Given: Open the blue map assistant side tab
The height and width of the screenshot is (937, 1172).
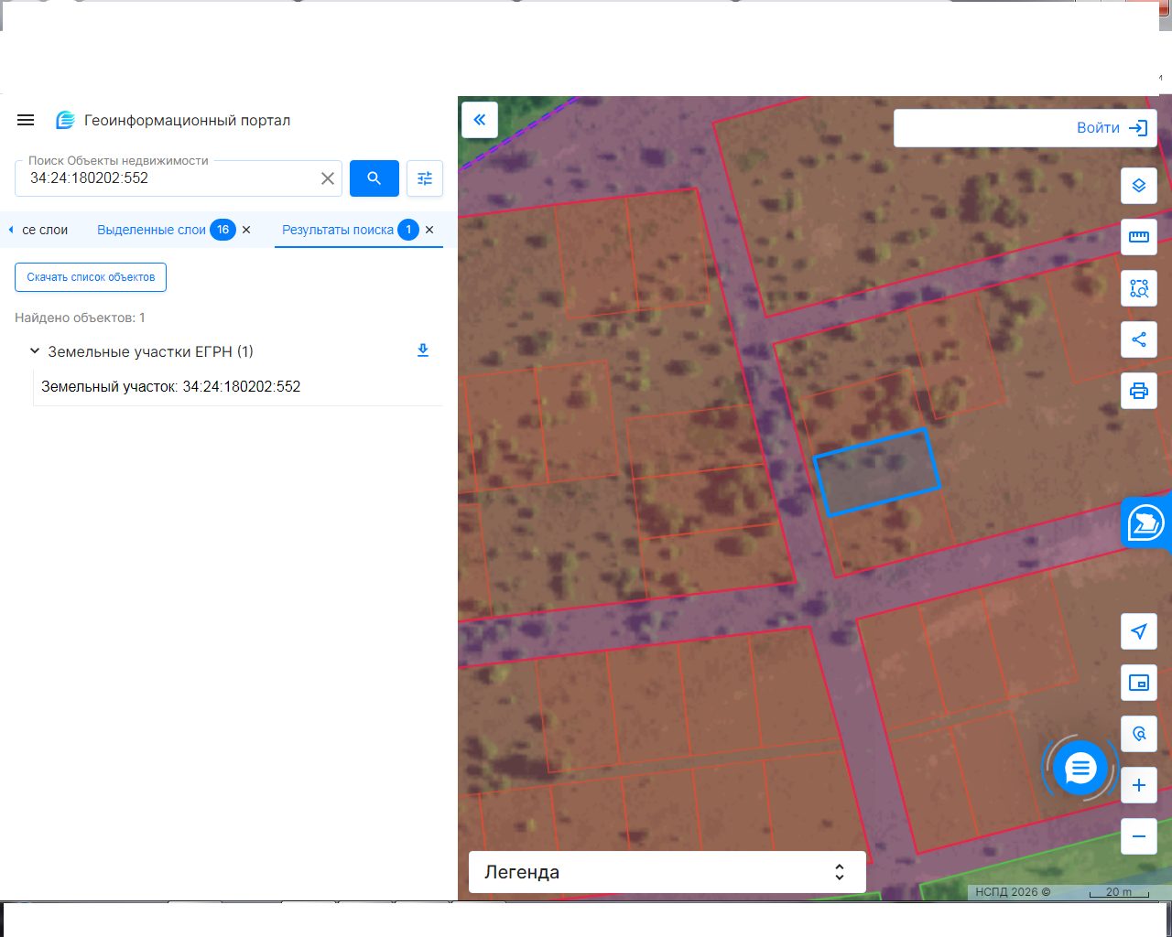Looking at the screenshot, I should click(x=1146, y=523).
